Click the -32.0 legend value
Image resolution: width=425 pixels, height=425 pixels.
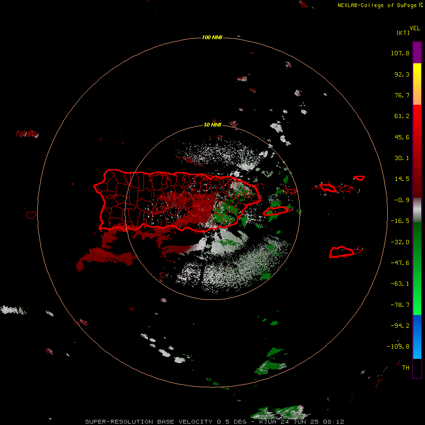pyautogui.click(x=400, y=242)
